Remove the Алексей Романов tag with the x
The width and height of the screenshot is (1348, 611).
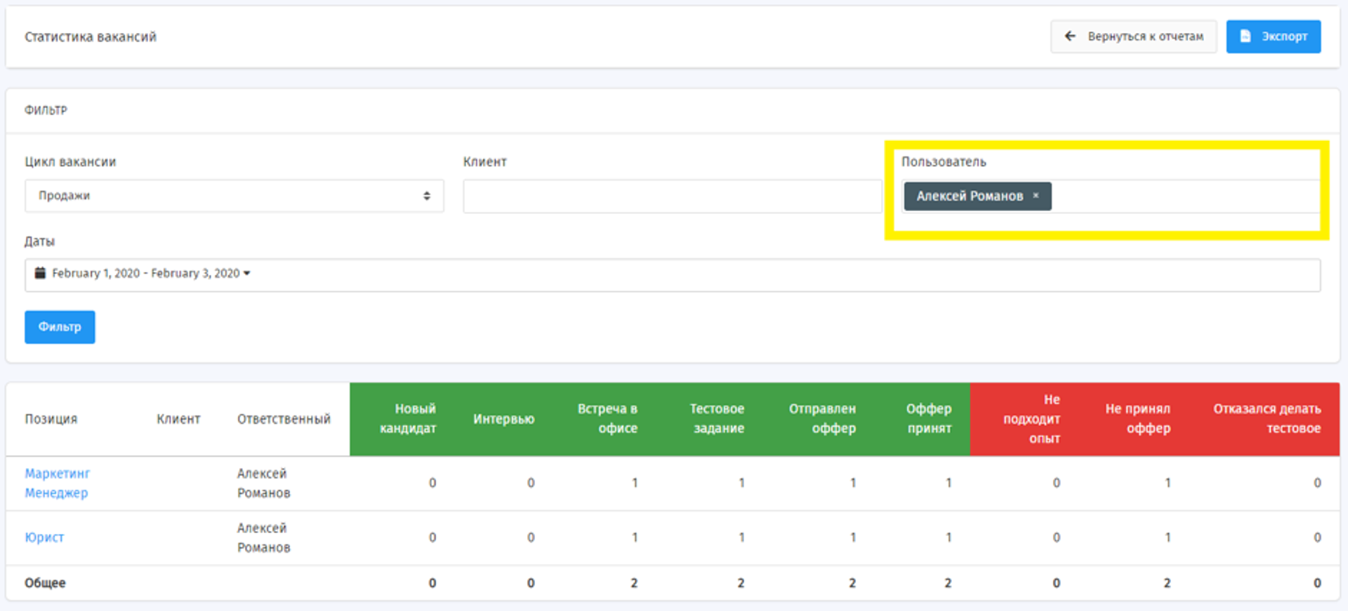point(1036,196)
